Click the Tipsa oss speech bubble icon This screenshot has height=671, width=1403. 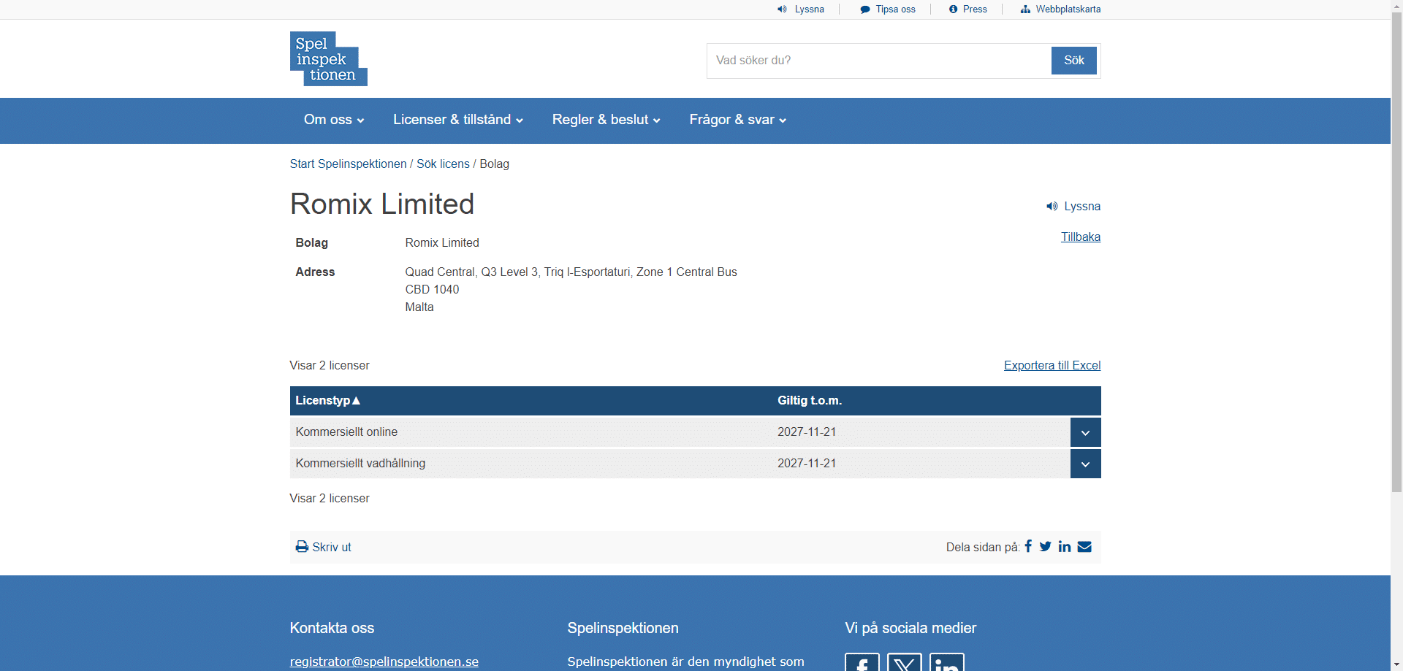pyautogui.click(x=865, y=9)
